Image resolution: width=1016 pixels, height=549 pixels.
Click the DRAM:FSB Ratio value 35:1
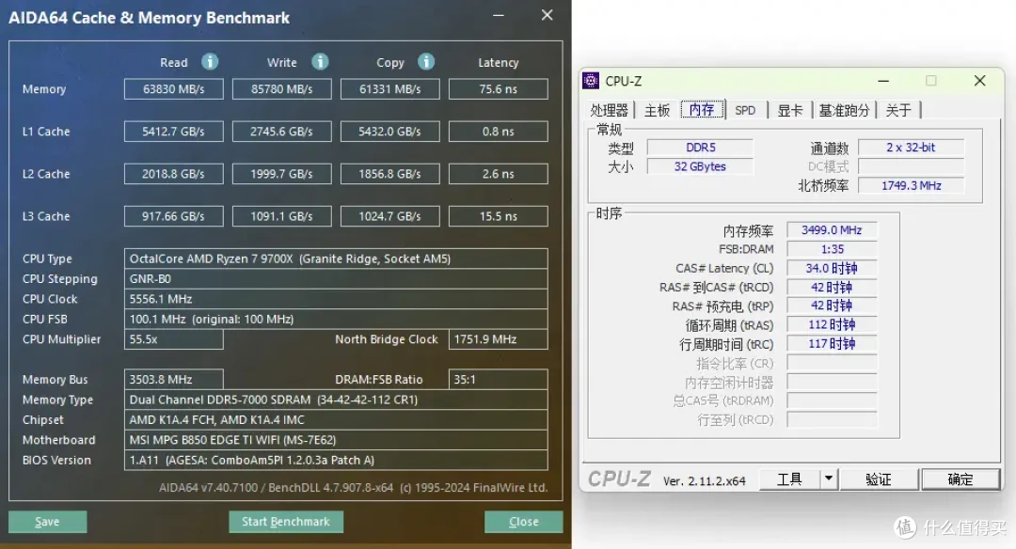[499, 380]
